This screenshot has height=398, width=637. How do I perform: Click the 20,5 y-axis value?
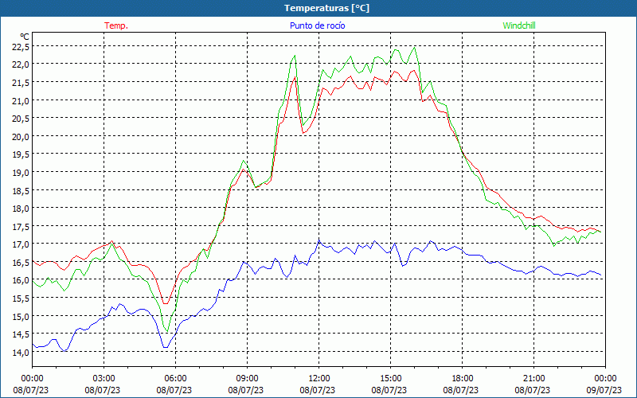pos(21,118)
